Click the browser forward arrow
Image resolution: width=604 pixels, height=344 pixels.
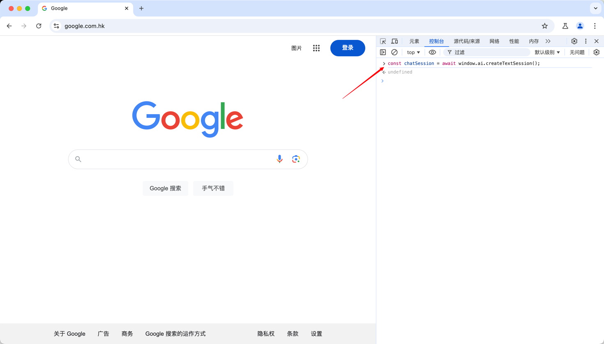coord(24,26)
